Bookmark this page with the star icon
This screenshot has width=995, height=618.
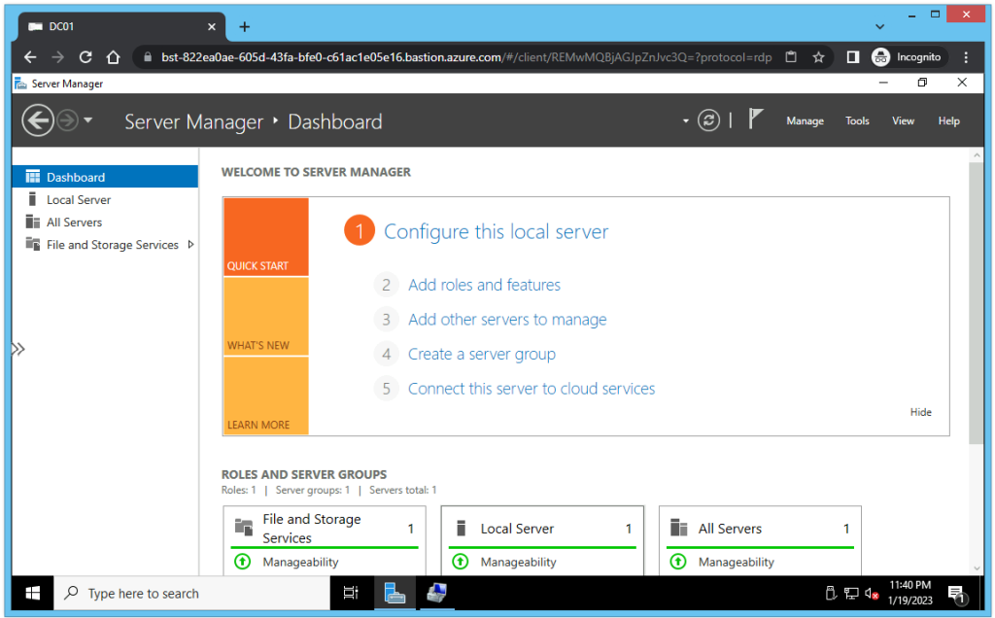tap(818, 57)
